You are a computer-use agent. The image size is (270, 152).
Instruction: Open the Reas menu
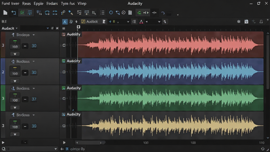[26, 3]
